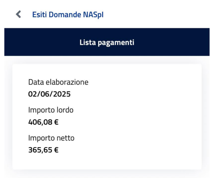Image resolution: width=217 pixels, height=178 pixels.
Task: Click the Data elaborazione label
Action: (58, 82)
